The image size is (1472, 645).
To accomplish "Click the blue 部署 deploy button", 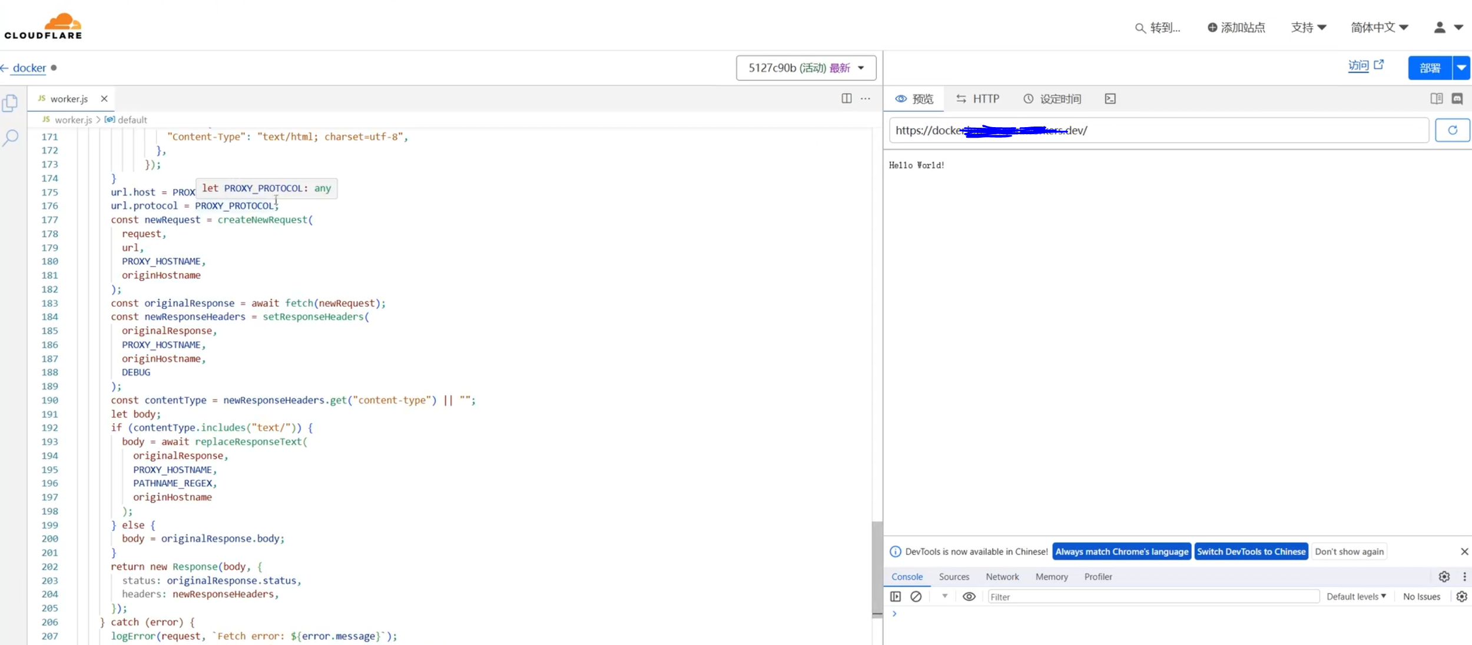I will (1430, 68).
